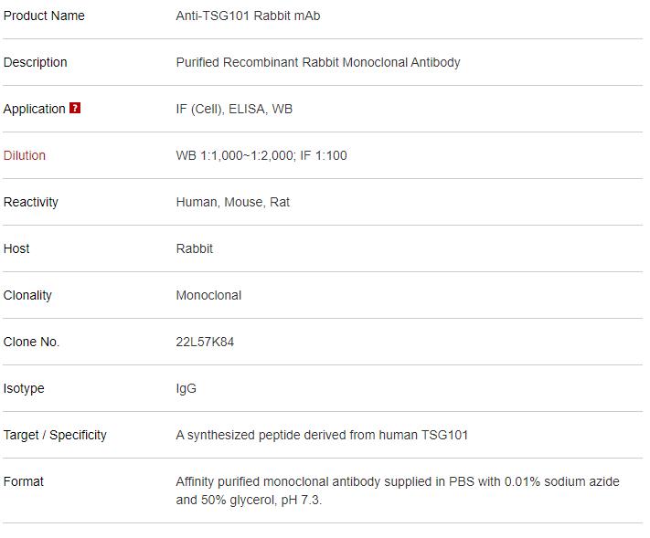Click the IgG isotype value
This screenshot has height=538, width=650.
coord(186,388)
